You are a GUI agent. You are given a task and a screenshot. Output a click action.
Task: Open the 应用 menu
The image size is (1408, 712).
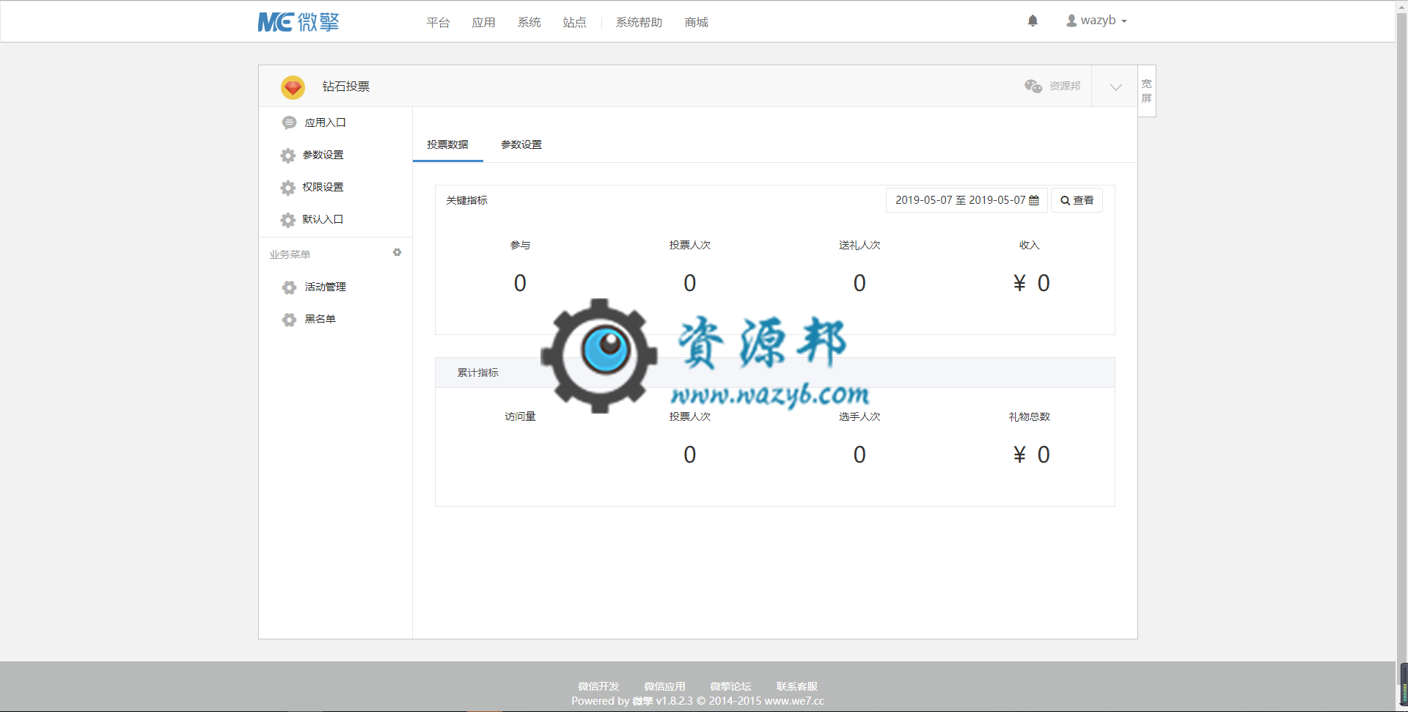coord(483,23)
